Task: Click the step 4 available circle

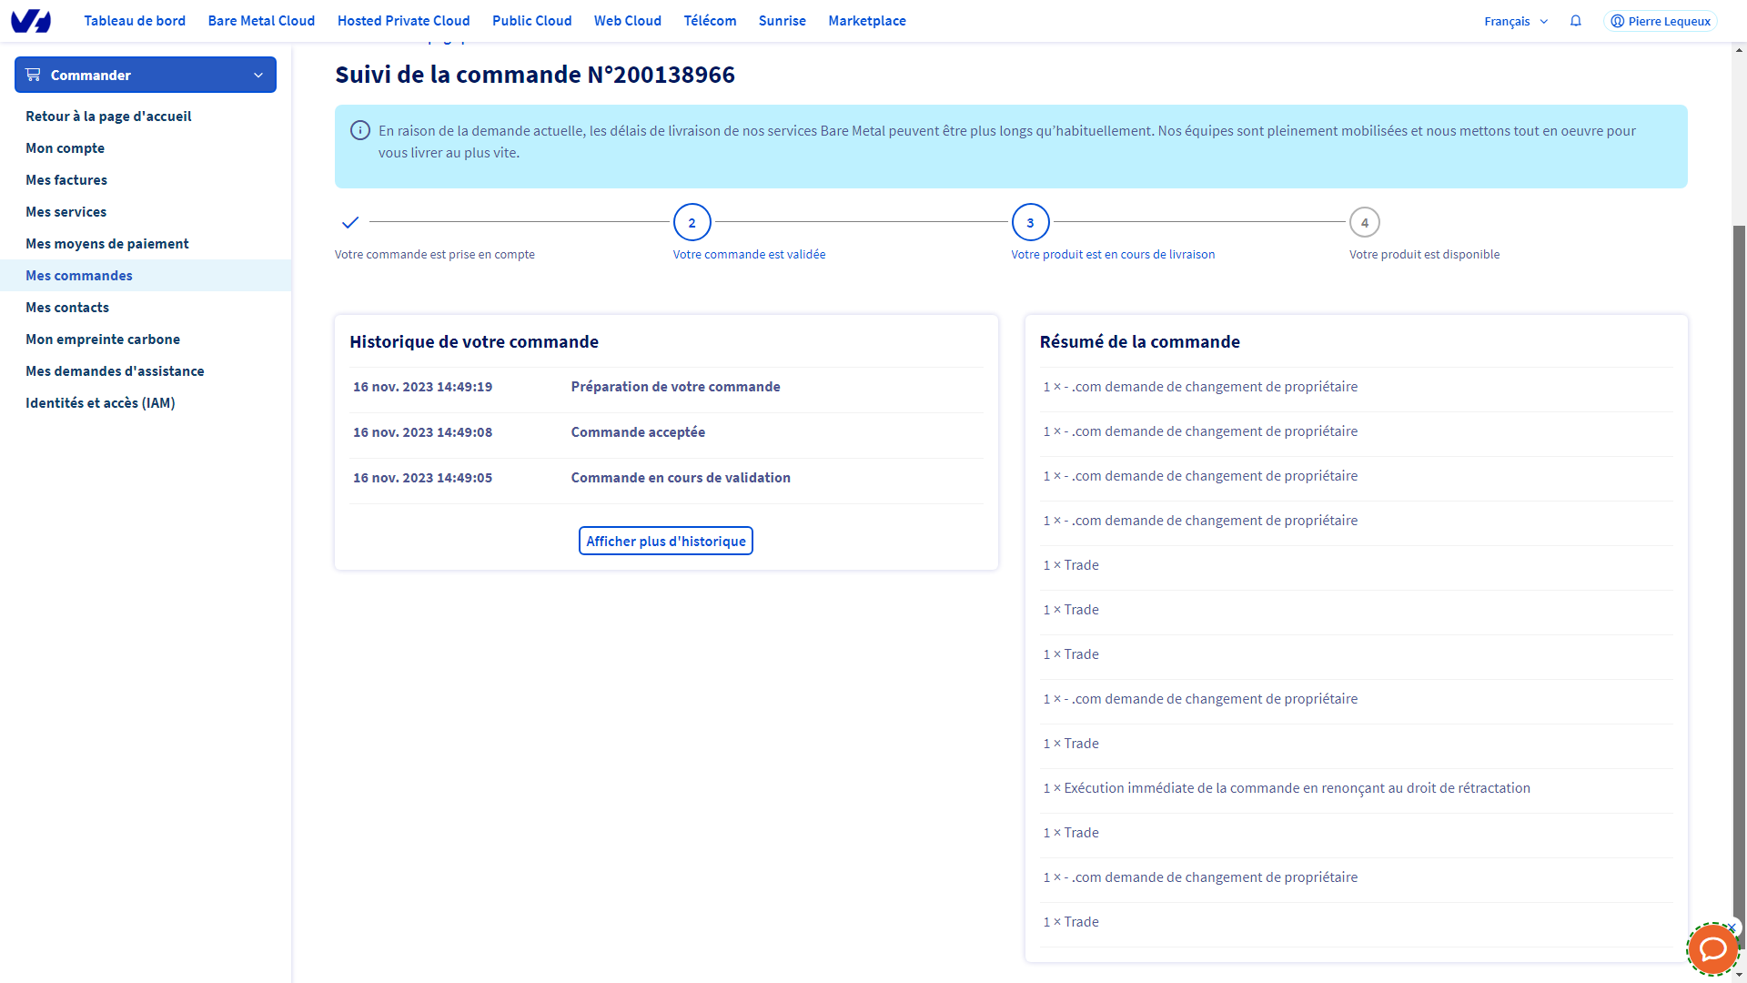Action: tap(1364, 222)
